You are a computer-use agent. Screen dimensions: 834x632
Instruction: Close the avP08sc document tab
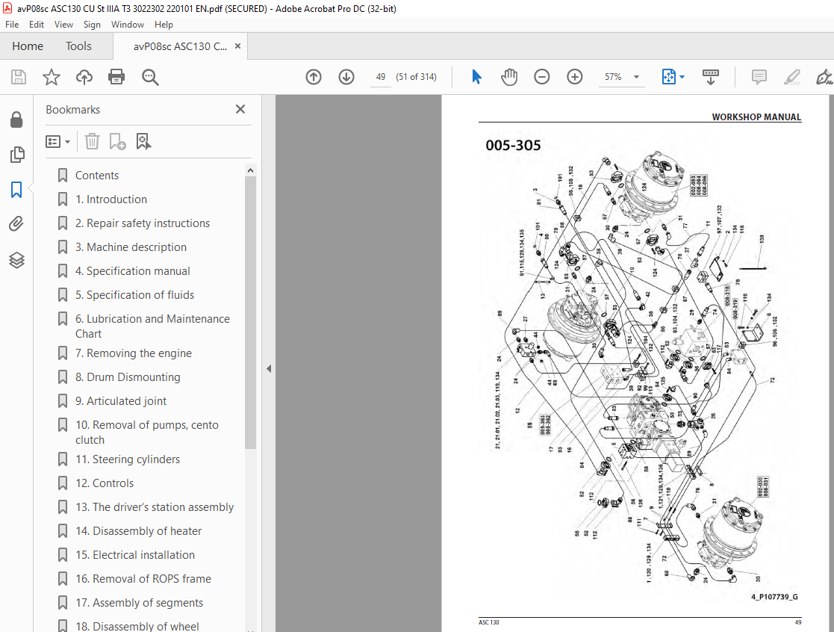point(237,46)
